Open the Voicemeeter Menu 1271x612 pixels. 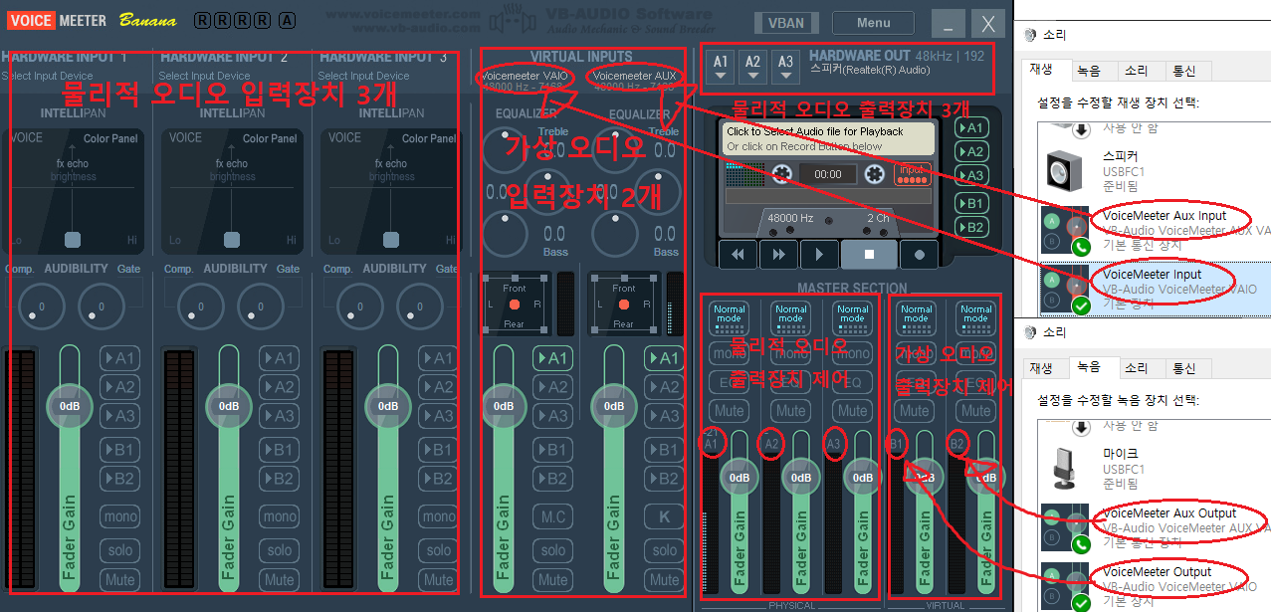873,23
